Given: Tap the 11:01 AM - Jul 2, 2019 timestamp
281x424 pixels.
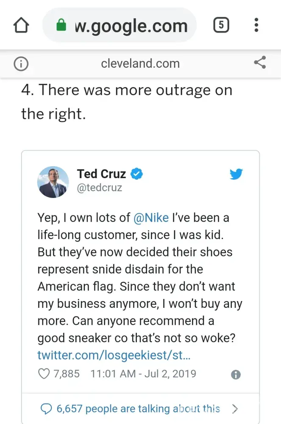Looking at the screenshot, I should [x=143, y=374].
